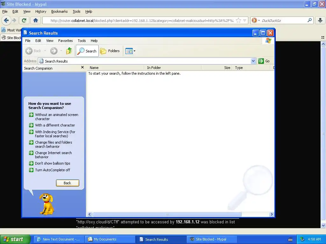The width and height of the screenshot is (326, 244).
Task: Click the 4:58 AM system clock
Action: point(314,240)
